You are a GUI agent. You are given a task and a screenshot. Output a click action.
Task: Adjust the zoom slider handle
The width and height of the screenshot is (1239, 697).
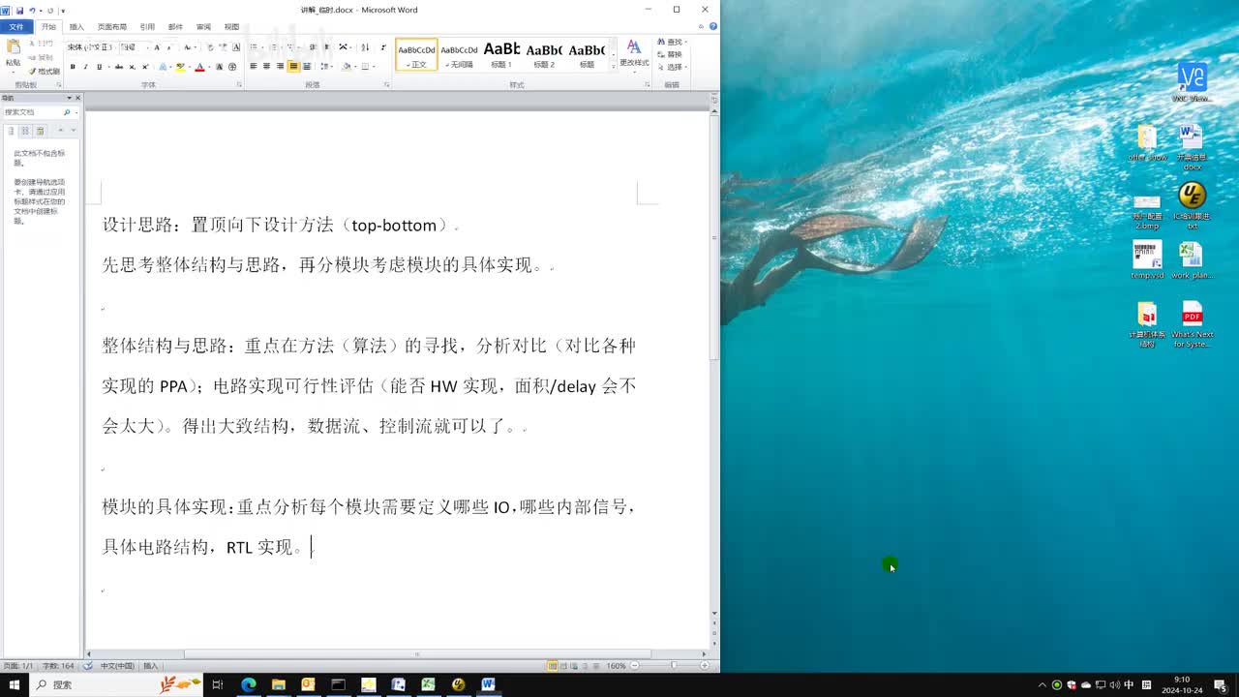674,666
